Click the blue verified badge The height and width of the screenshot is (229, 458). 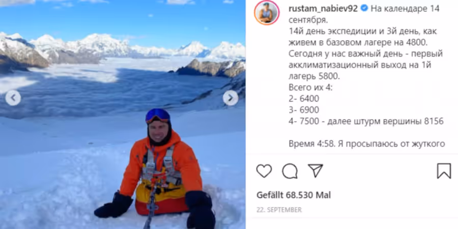pos(364,9)
